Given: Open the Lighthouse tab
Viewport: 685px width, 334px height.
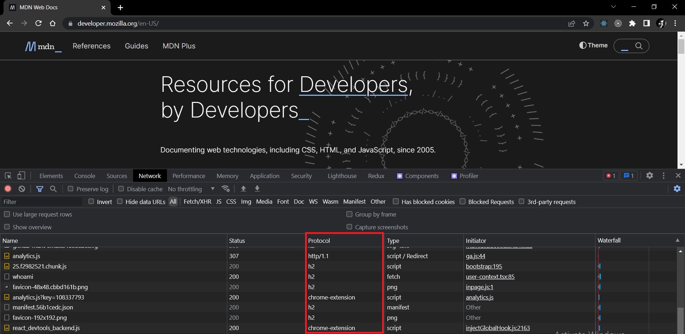Looking at the screenshot, I should (342, 176).
